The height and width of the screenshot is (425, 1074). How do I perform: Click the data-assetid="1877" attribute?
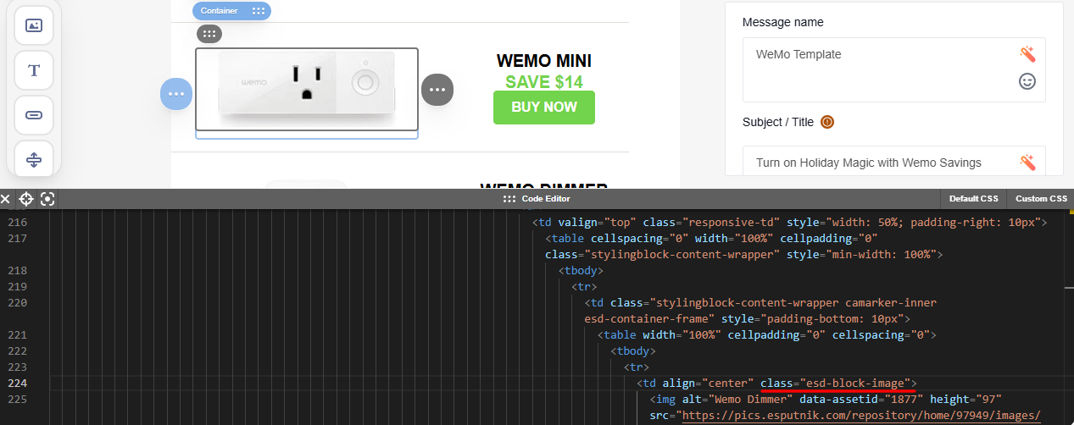click(860, 400)
